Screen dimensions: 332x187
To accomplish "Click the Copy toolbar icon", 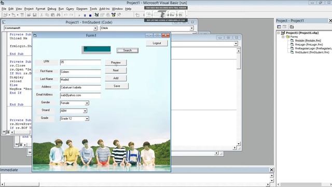I will 47,15.
